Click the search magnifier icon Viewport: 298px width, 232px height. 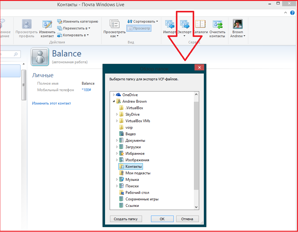pyautogui.click(x=16, y=54)
